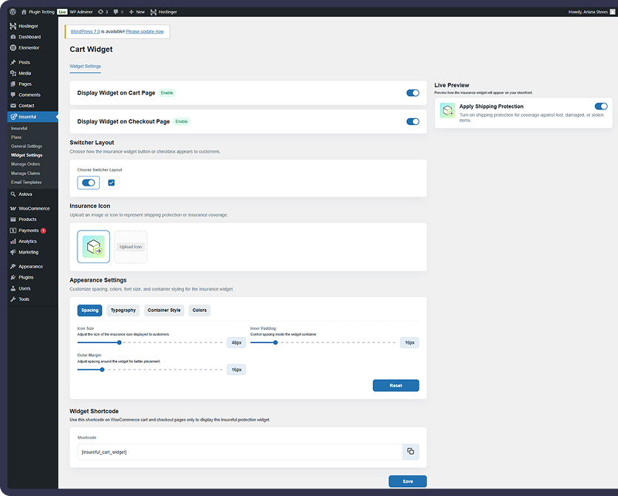
Task: Click the Enable badge beside Cart Page
Action: coord(167,92)
